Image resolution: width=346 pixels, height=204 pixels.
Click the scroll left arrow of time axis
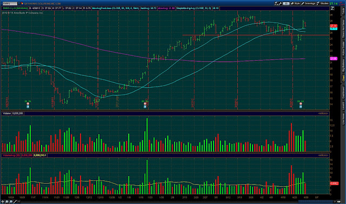19,202
